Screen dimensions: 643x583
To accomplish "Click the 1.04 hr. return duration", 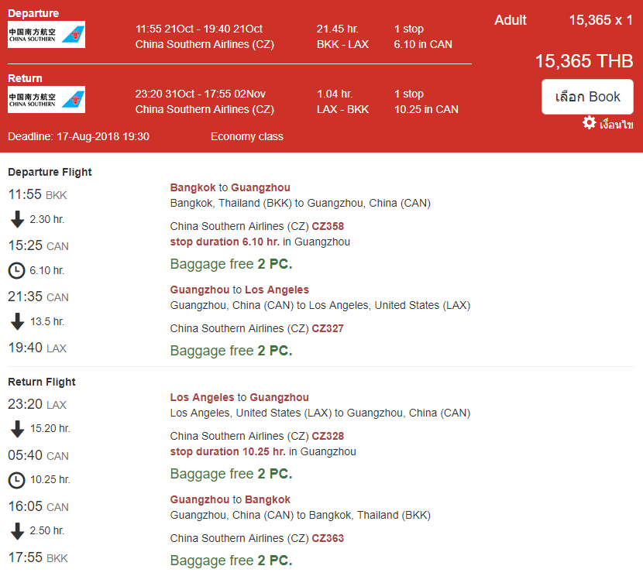I will [x=335, y=94].
